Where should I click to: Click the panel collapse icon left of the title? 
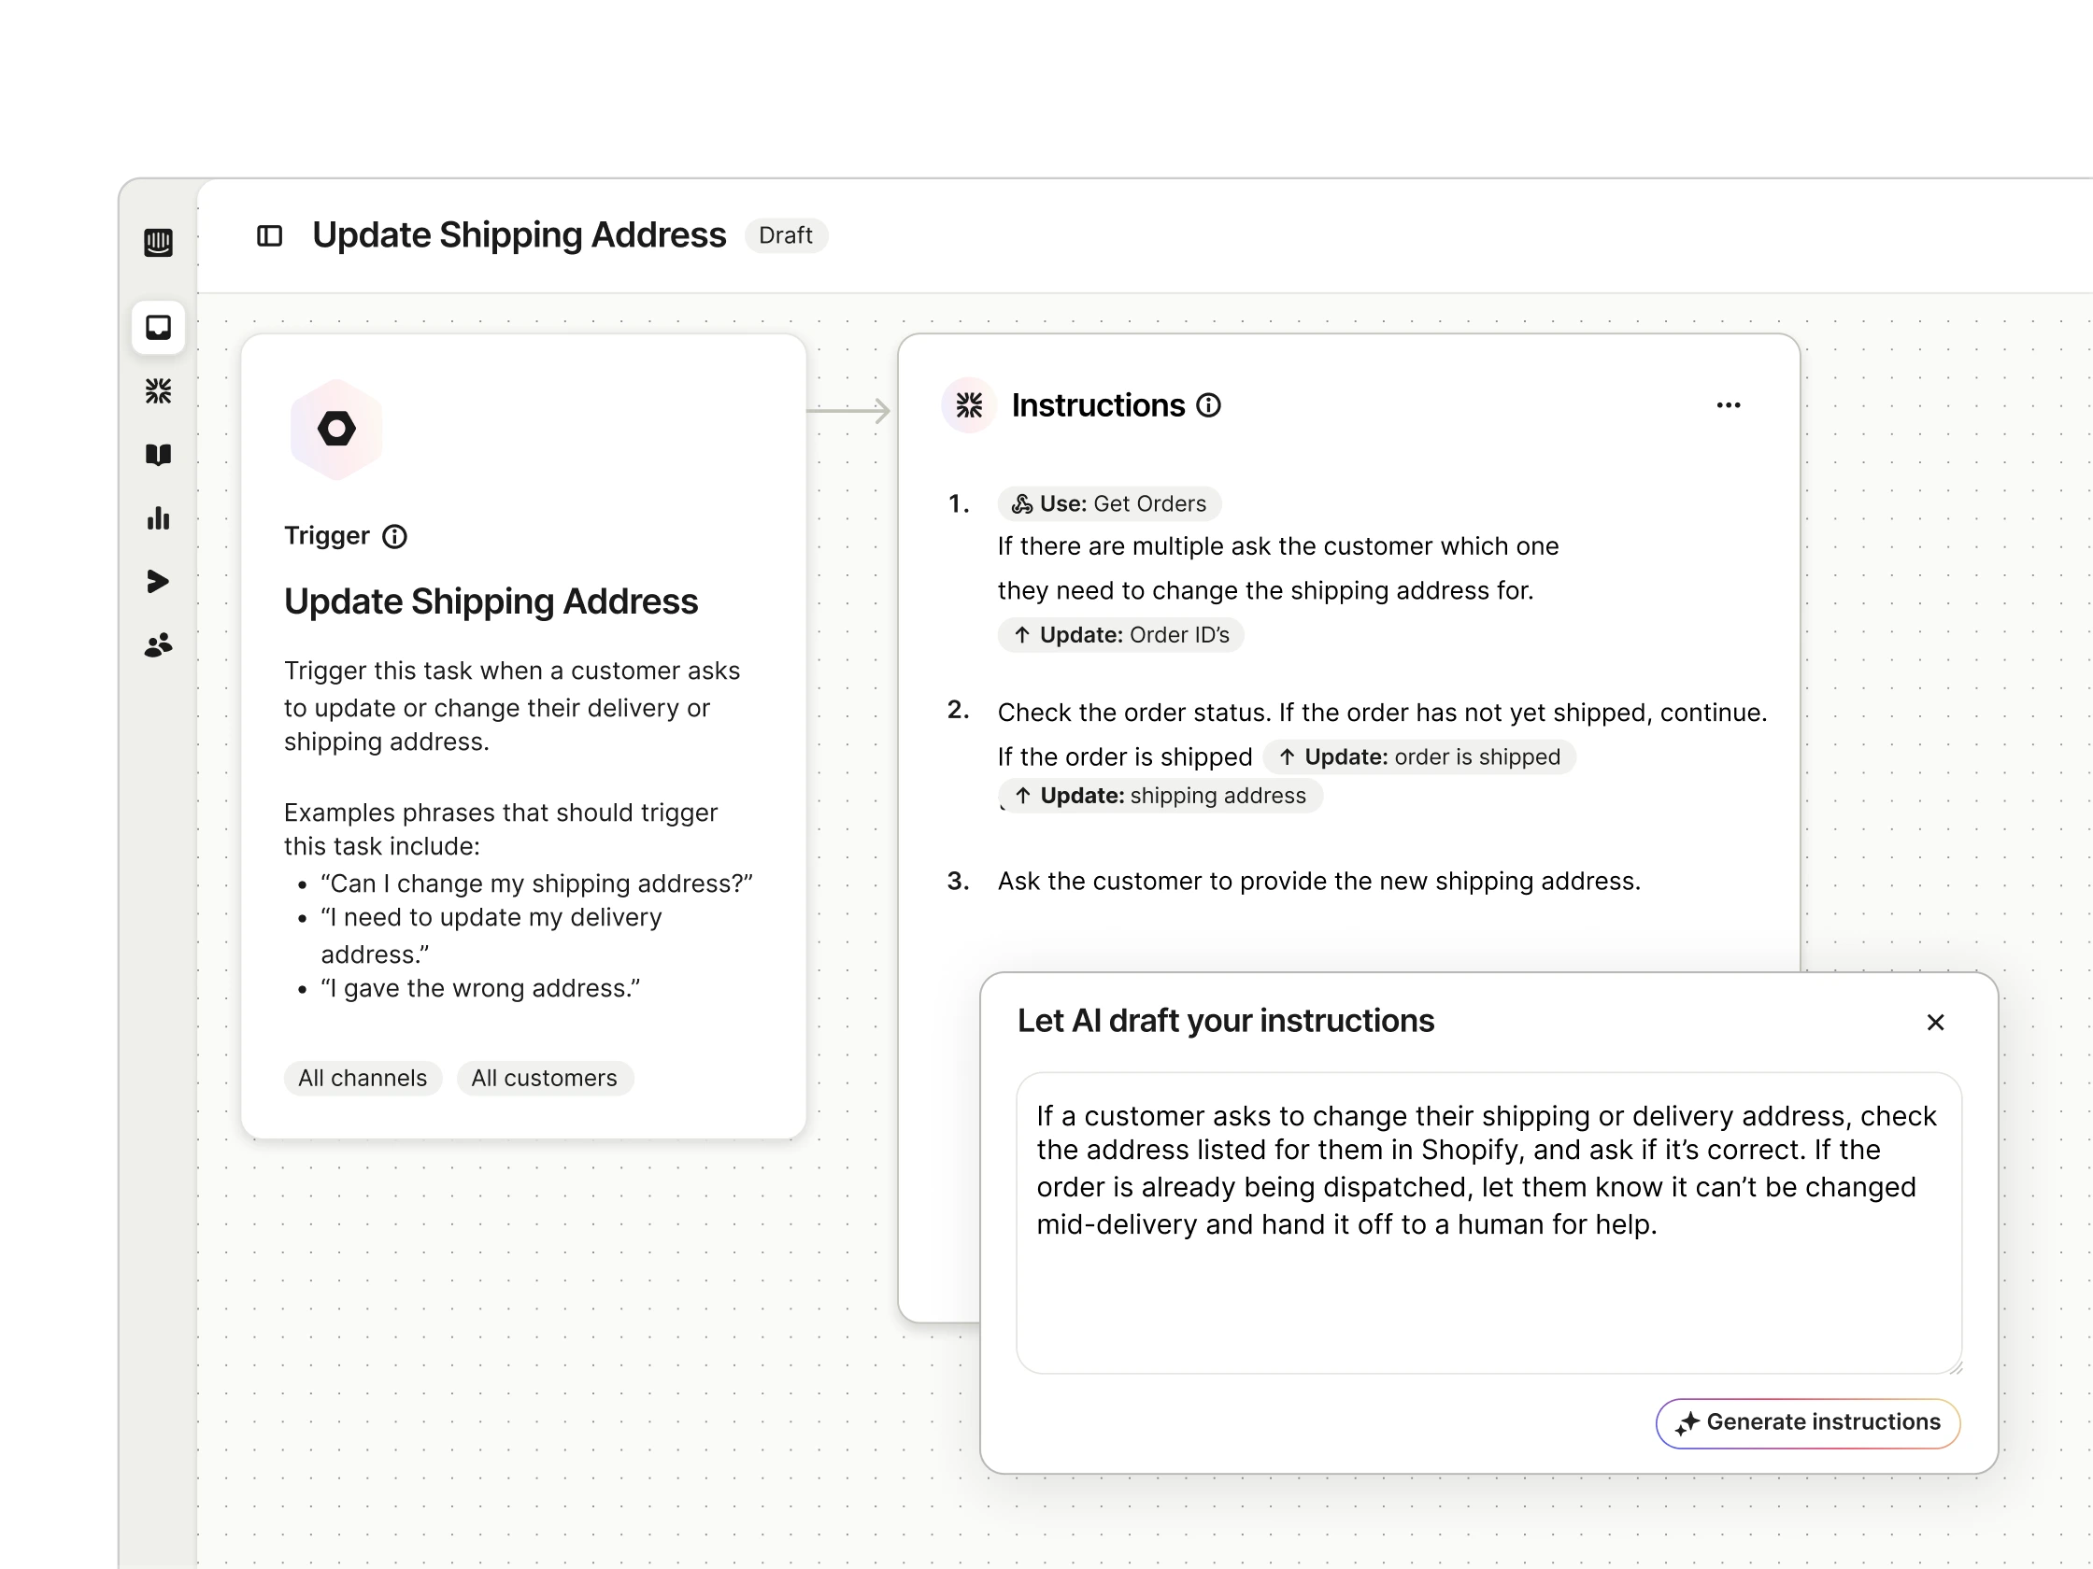[269, 235]
